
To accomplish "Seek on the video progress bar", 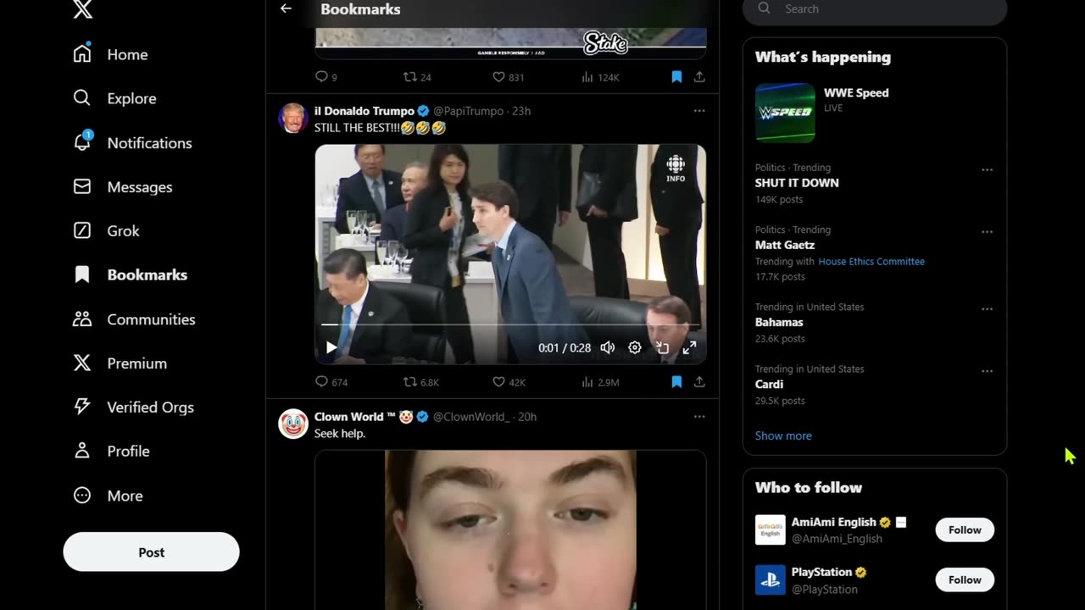I will point(510,324).
